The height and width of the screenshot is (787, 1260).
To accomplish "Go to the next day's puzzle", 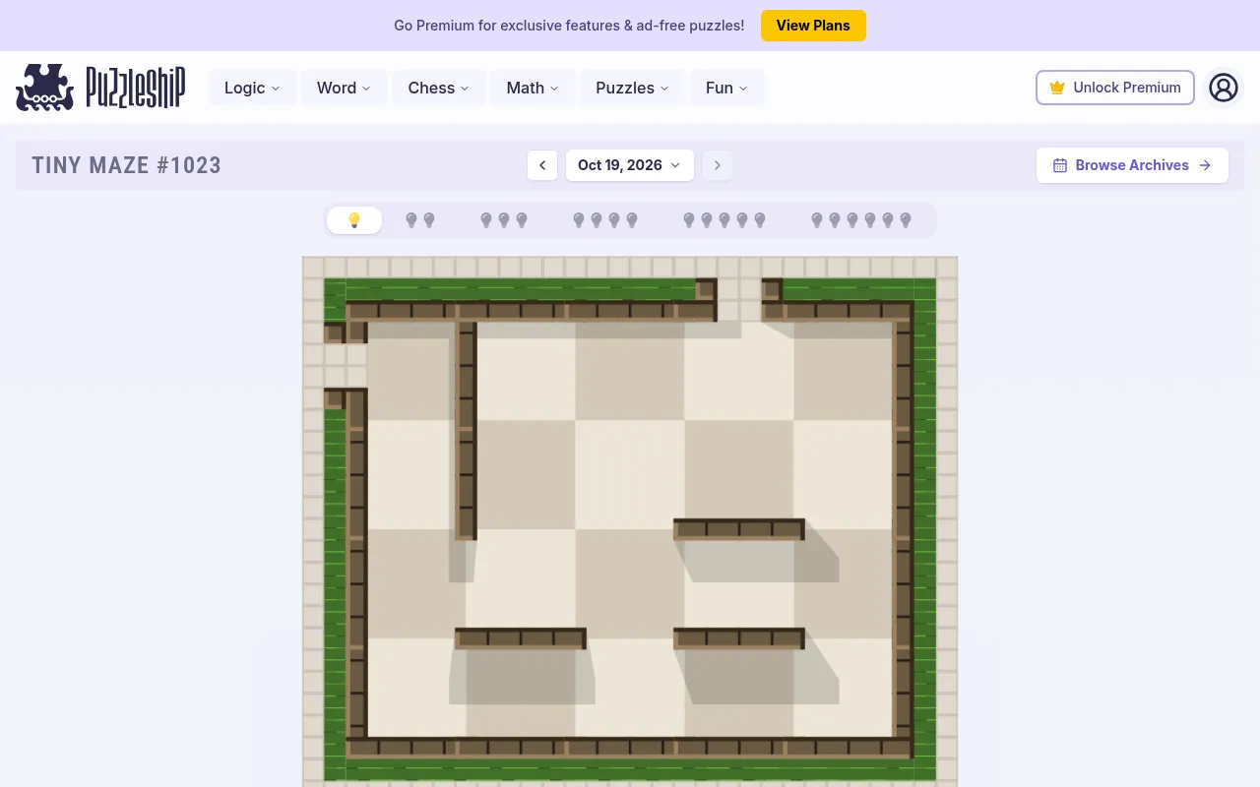I will point(718,165).
